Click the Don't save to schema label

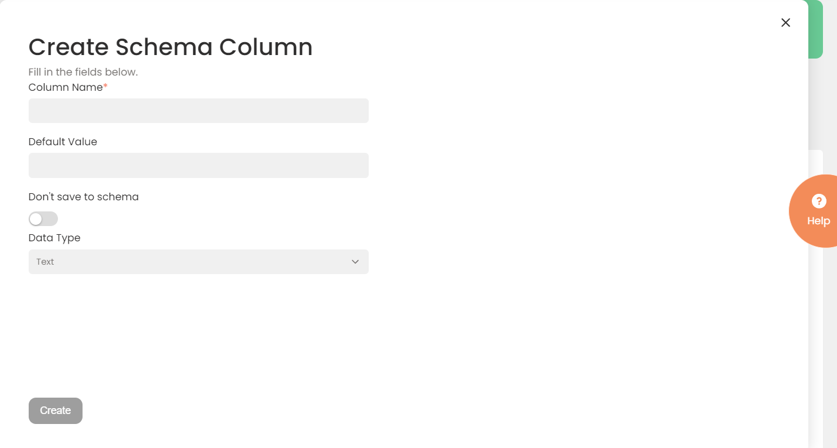click(x=84, y=197)
